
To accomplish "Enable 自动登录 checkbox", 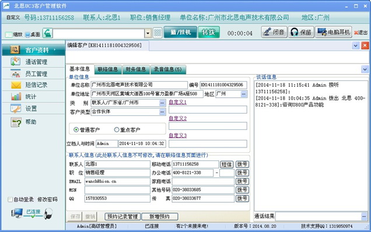I will (x=10, y=199).
